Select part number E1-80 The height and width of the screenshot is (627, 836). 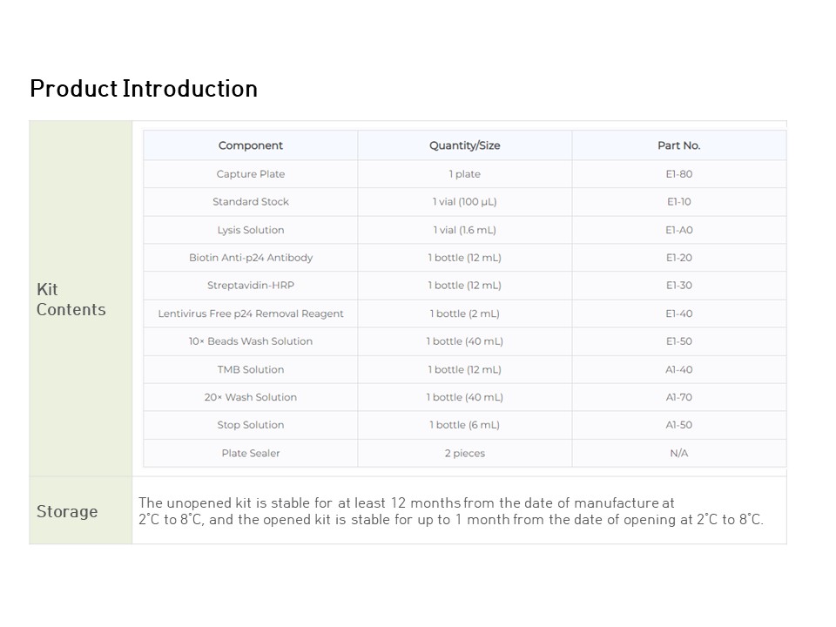point(678,174)
